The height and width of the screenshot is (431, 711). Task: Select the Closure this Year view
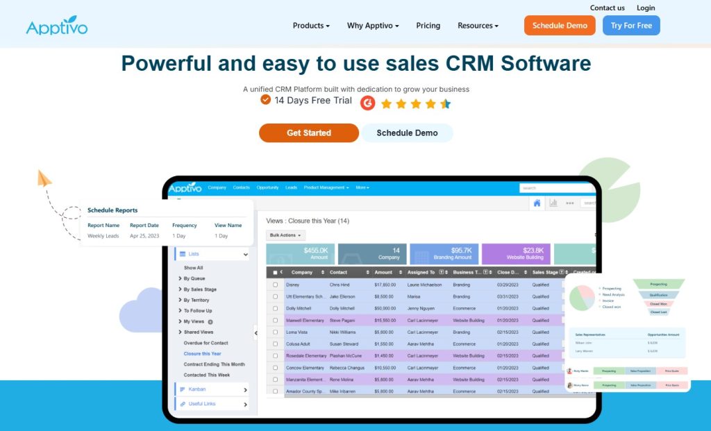point(202,353)
